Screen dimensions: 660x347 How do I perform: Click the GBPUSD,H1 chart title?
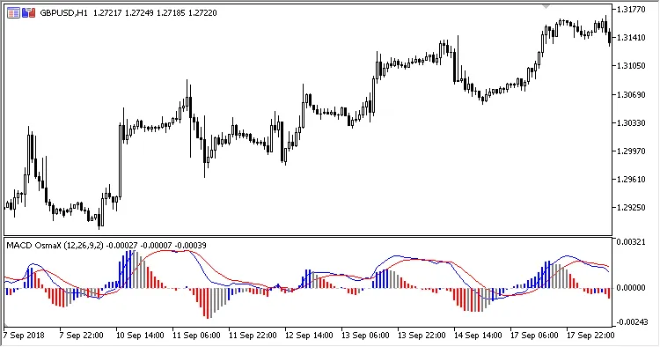click(x=63, y=13)
